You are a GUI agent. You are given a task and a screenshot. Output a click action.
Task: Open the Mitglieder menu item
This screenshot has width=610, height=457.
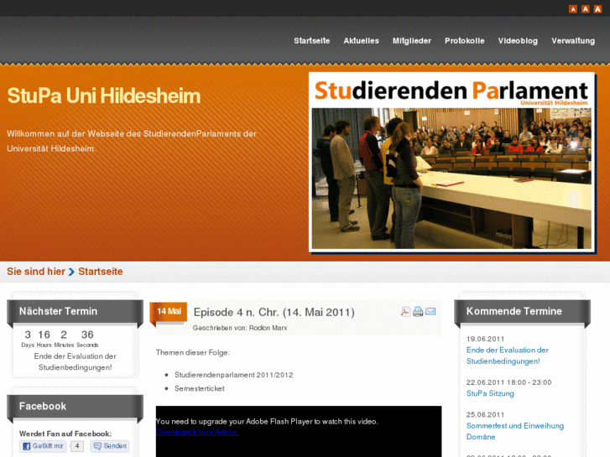click(x=412, y=41)
